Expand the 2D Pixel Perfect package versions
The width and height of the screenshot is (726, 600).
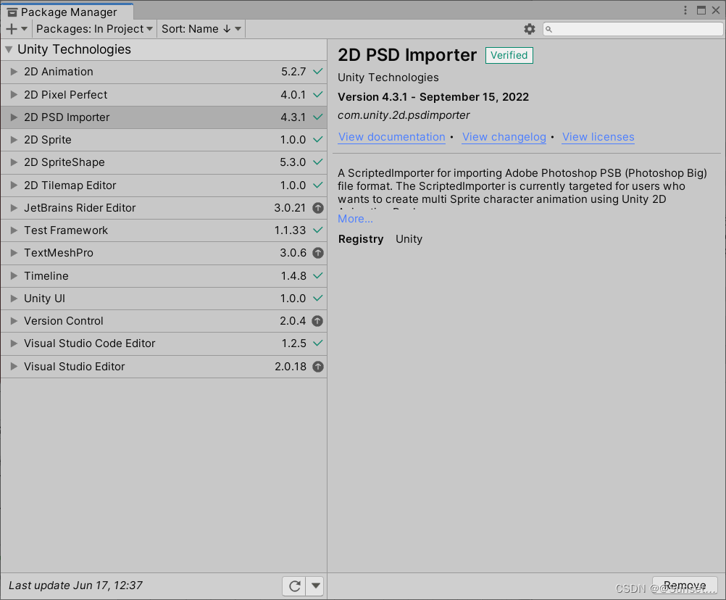click(14, 94)
